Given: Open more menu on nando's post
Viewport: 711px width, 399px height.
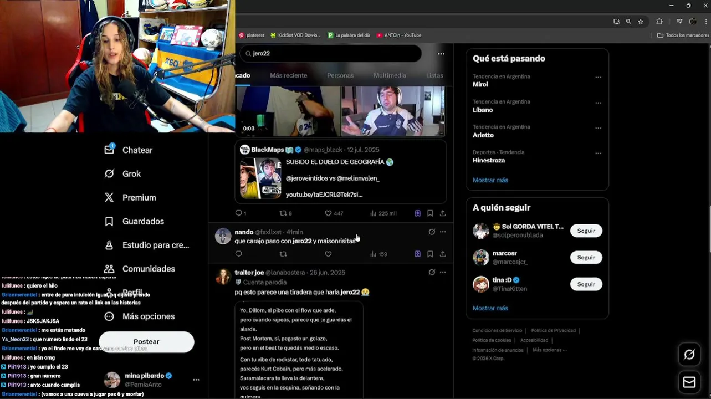Looking at the screenshot, I should (443, 232).
